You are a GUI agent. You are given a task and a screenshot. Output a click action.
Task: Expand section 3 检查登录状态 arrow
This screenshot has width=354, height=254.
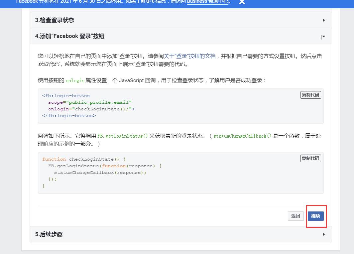(324, 20)
